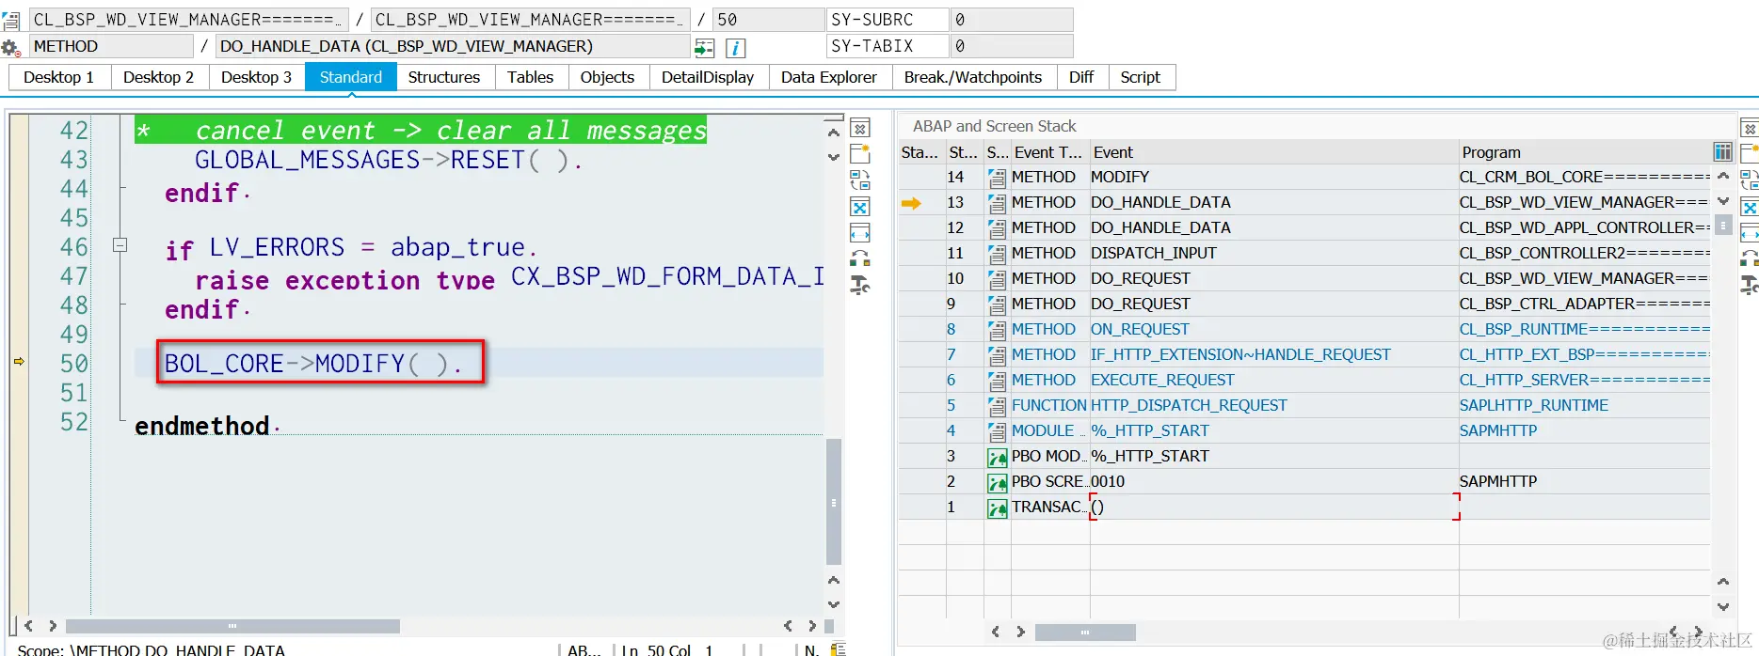This screenshot has height=656, width=1759.
Task: Open the SAPLHTTP_RUNTIME program link
Action: tap(1533, 405)
